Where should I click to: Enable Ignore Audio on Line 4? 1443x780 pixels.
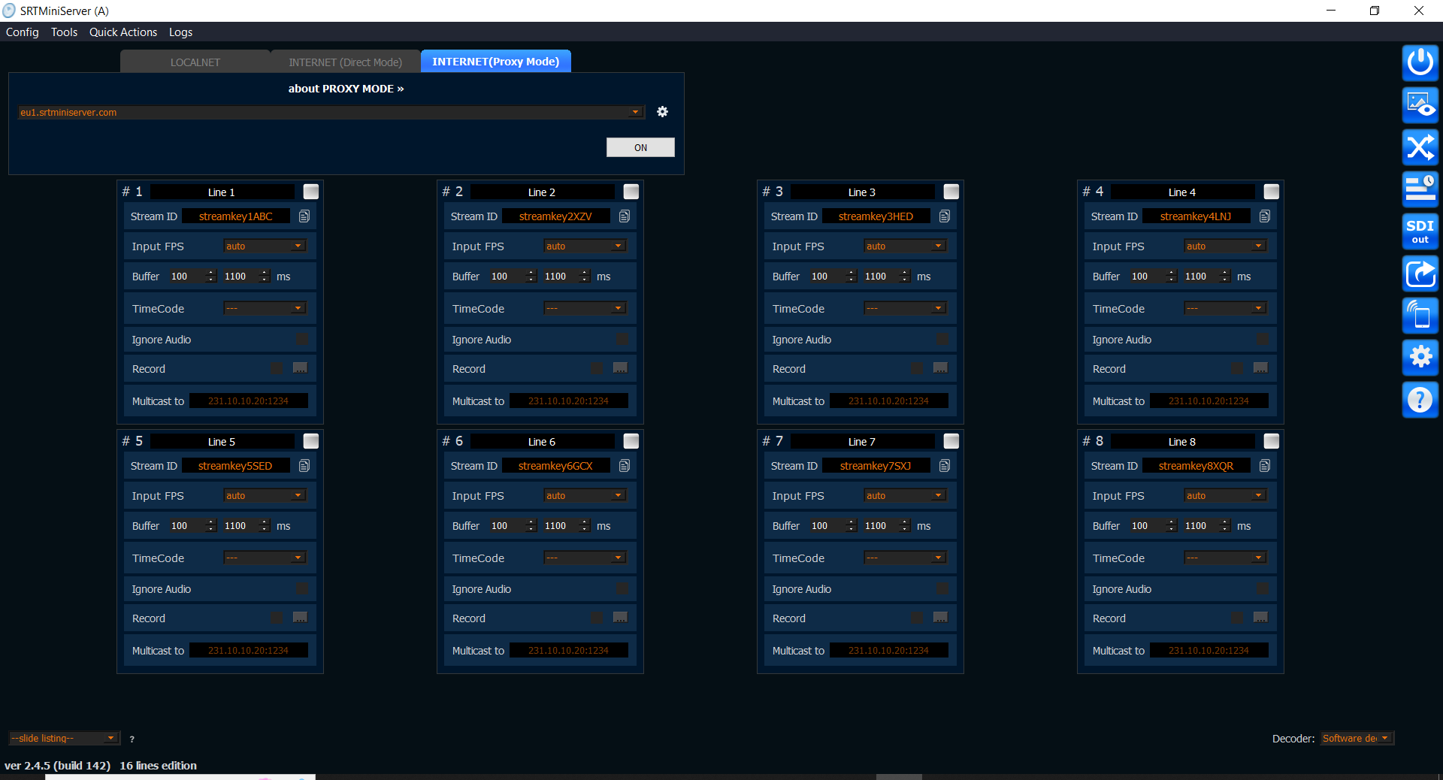pos(1263,339)
